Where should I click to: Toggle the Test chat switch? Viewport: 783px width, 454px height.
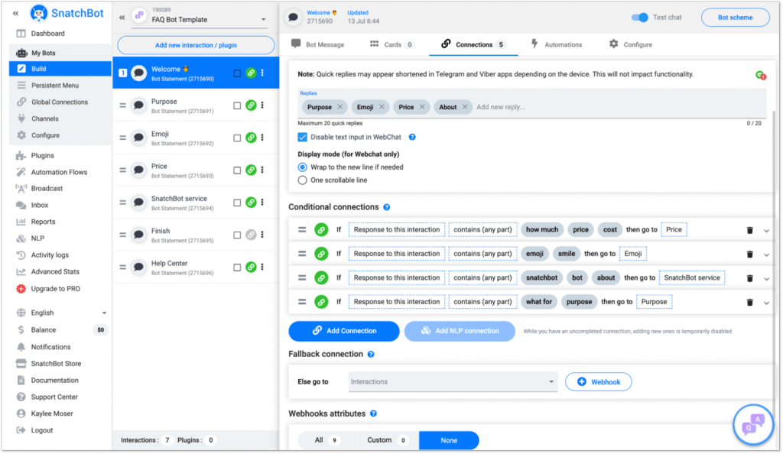coord(639,17)
